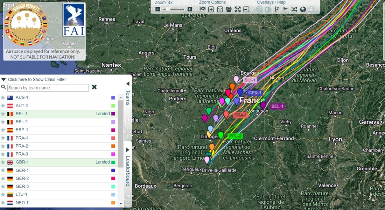Toggle the grid overlay icon

pos(259,9)
